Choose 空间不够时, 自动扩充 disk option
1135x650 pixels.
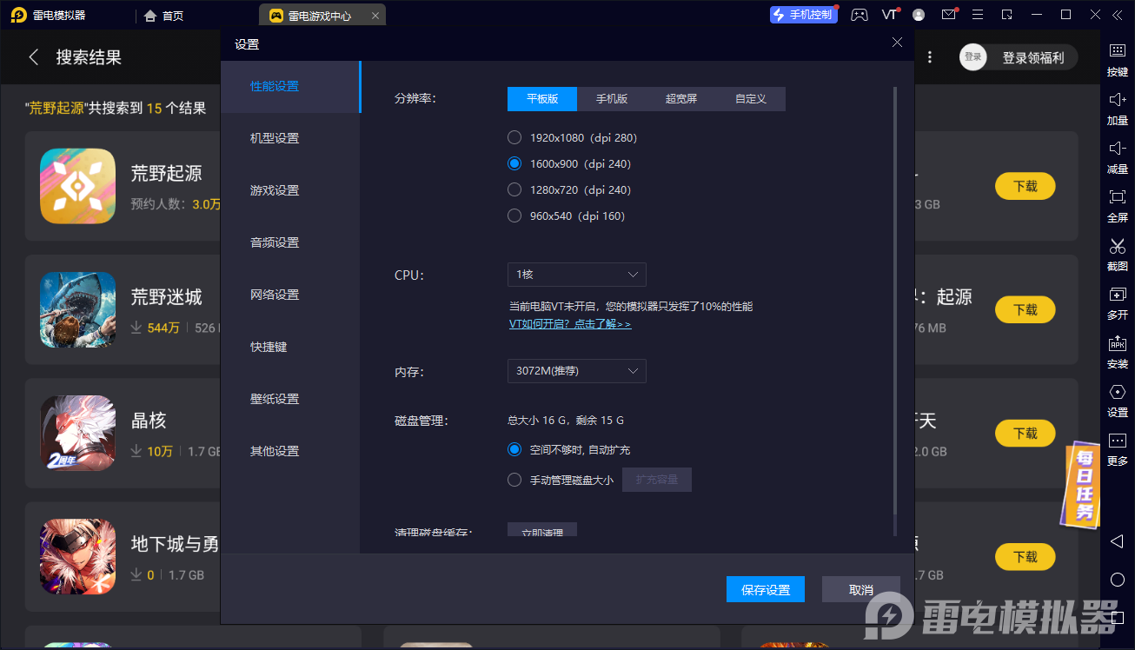coord(514,450)
